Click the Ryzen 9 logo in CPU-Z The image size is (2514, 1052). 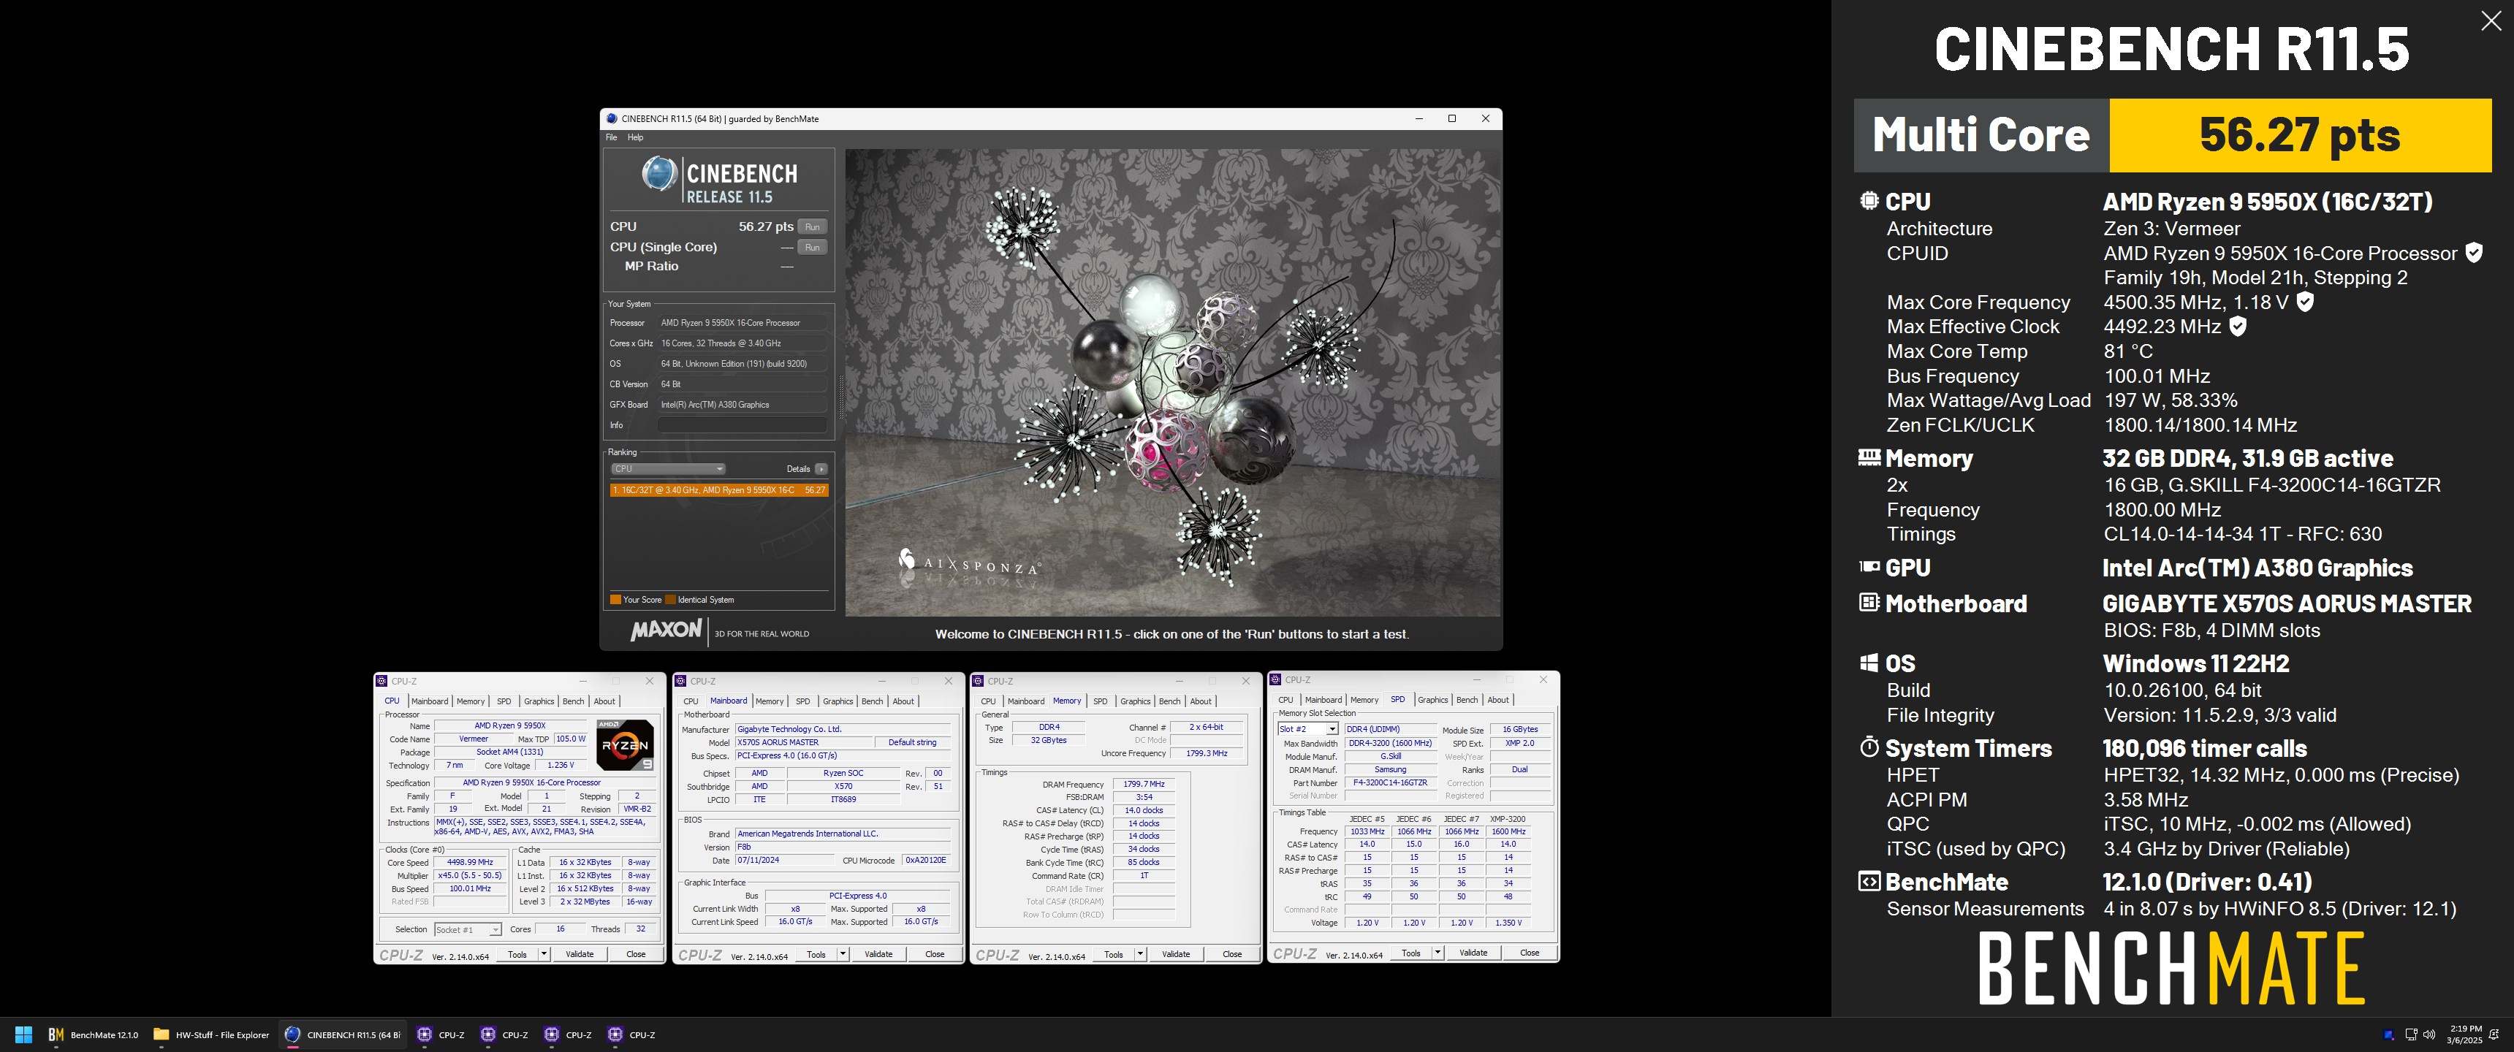coord(625,744)
